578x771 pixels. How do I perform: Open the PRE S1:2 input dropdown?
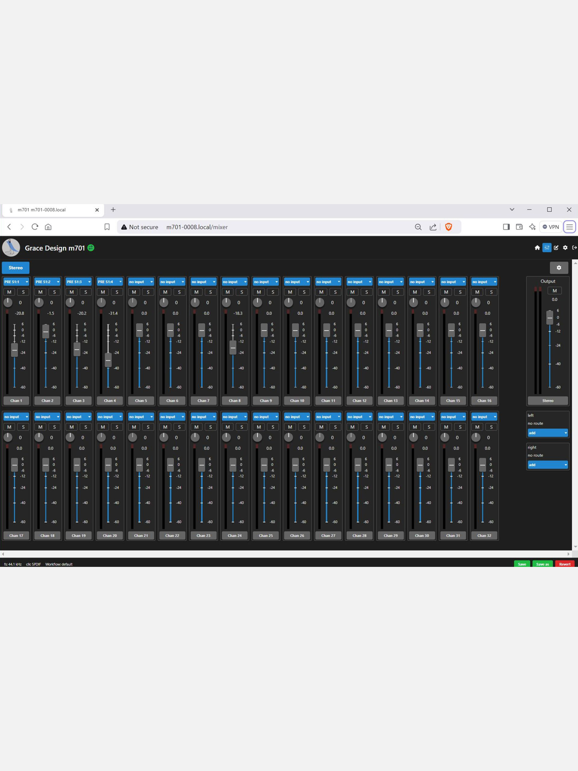47,282
